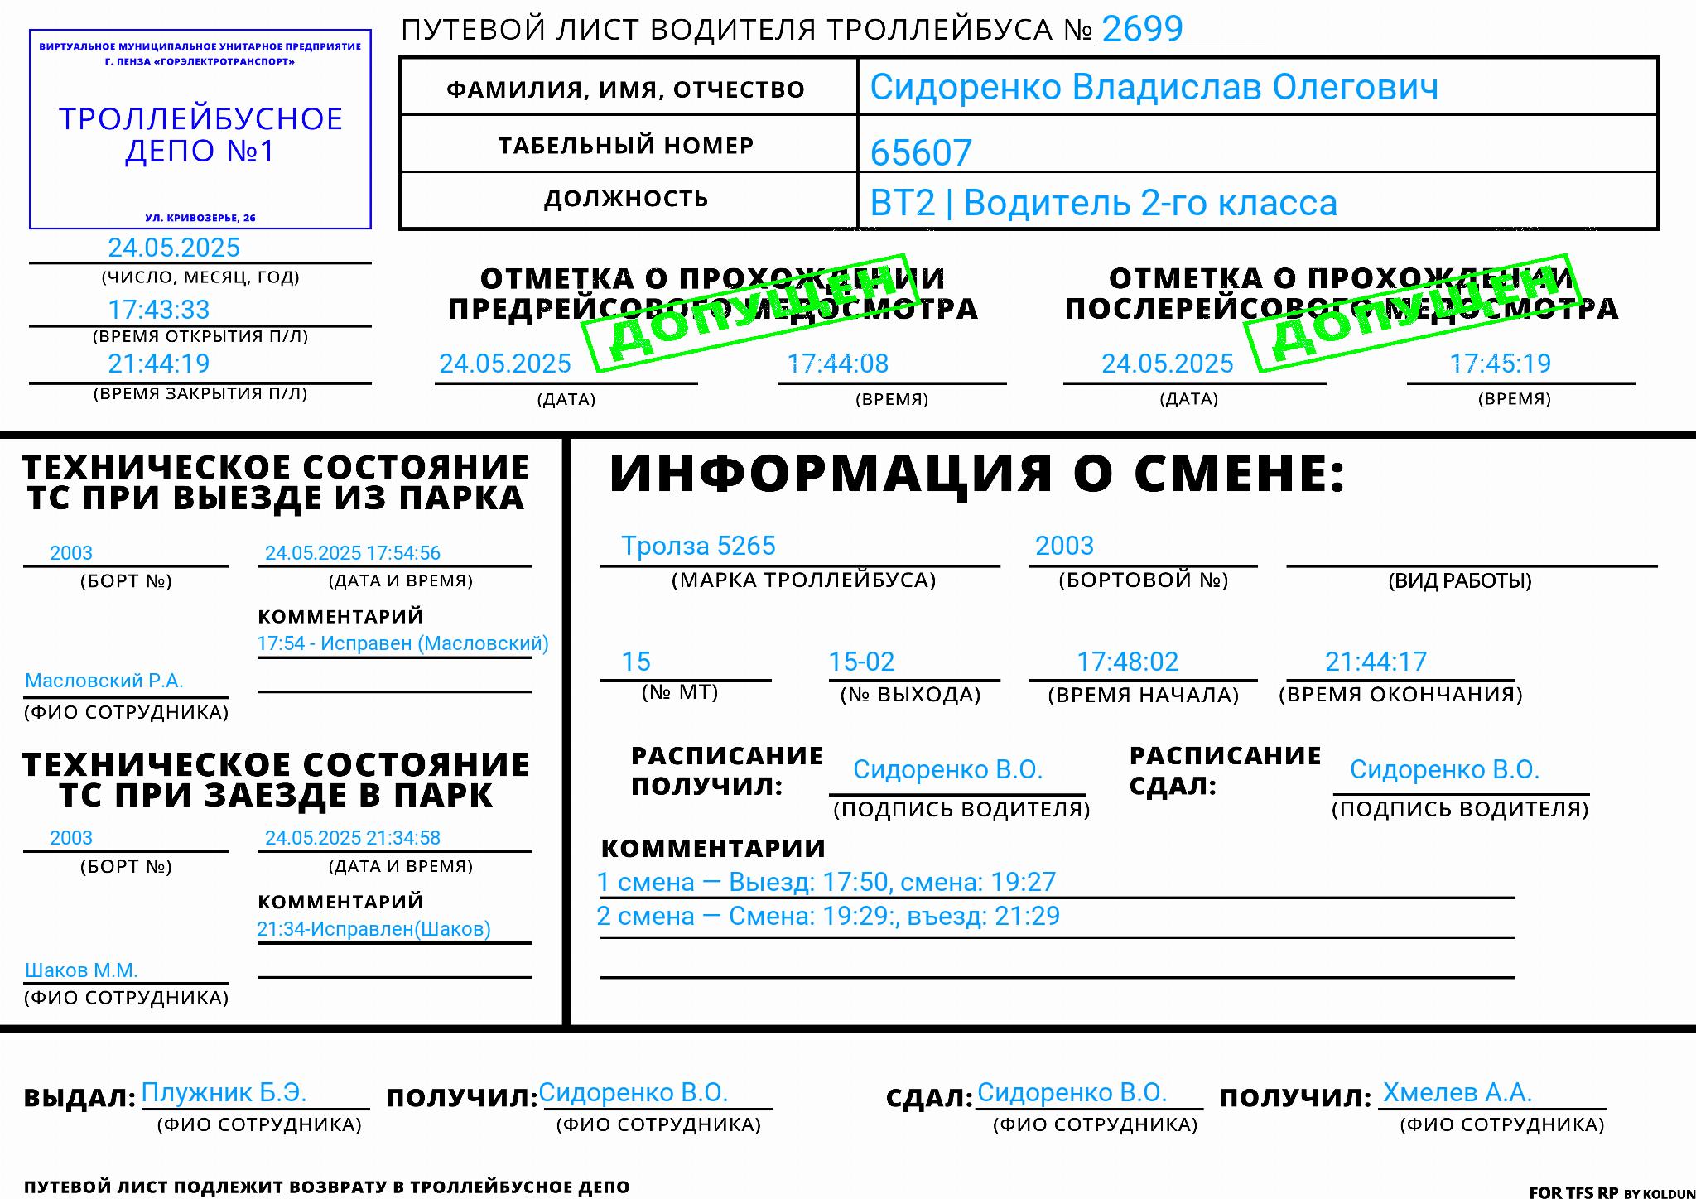Select the driver name Сидоренко Владислав Олегович
This screenshot has height=1199, width=1696.
point(1151,87)
